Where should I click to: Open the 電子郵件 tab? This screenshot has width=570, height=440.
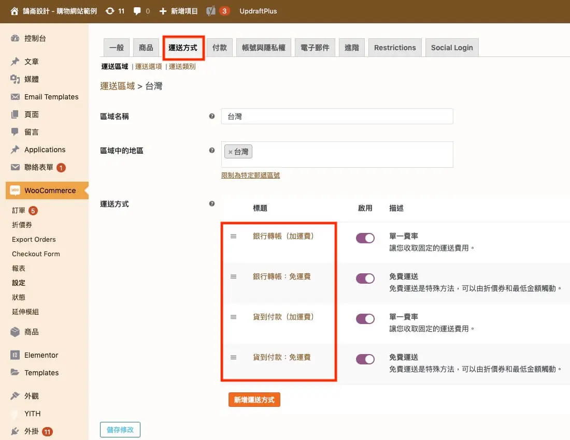coord(315,48)
